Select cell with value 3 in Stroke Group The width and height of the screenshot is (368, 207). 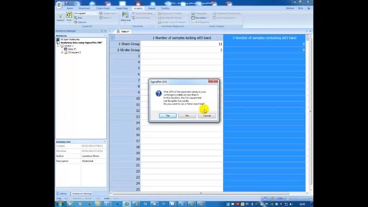click(x=182, y=50)
